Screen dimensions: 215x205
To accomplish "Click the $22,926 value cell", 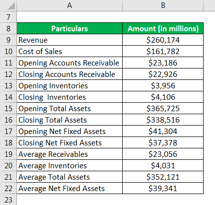I will (163, 74).
